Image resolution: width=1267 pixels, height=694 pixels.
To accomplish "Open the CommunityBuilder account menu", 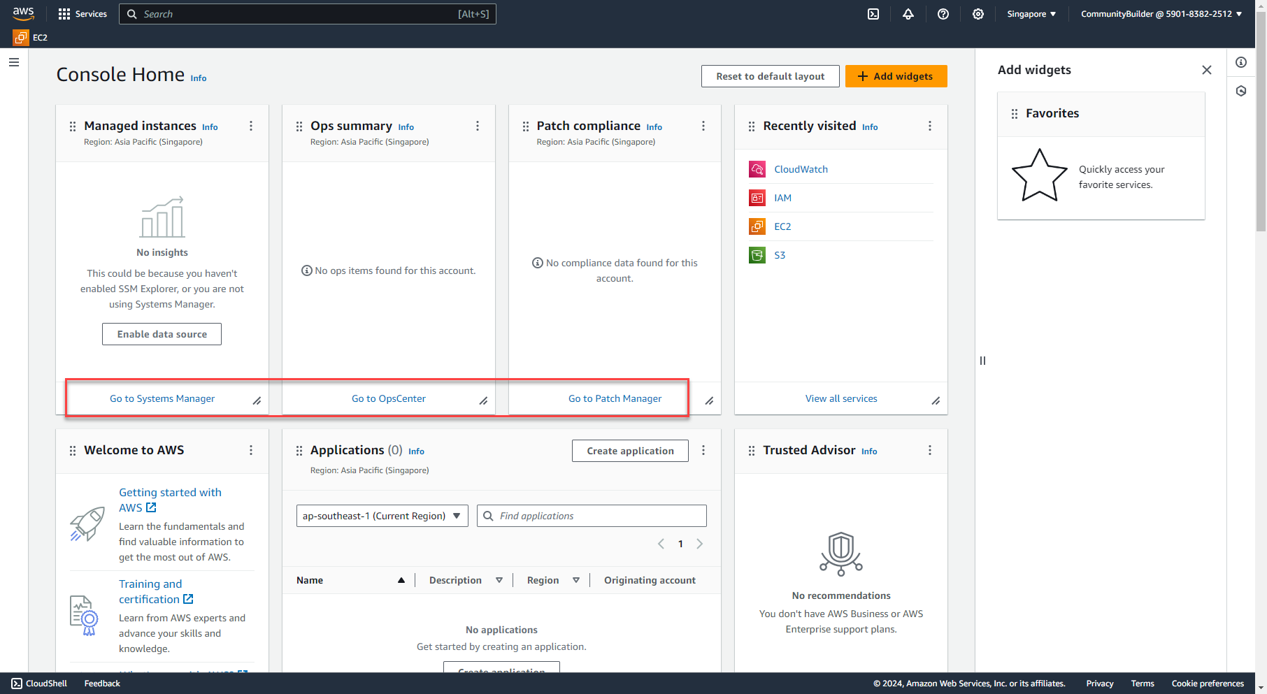I will [x=1161, y=13].
